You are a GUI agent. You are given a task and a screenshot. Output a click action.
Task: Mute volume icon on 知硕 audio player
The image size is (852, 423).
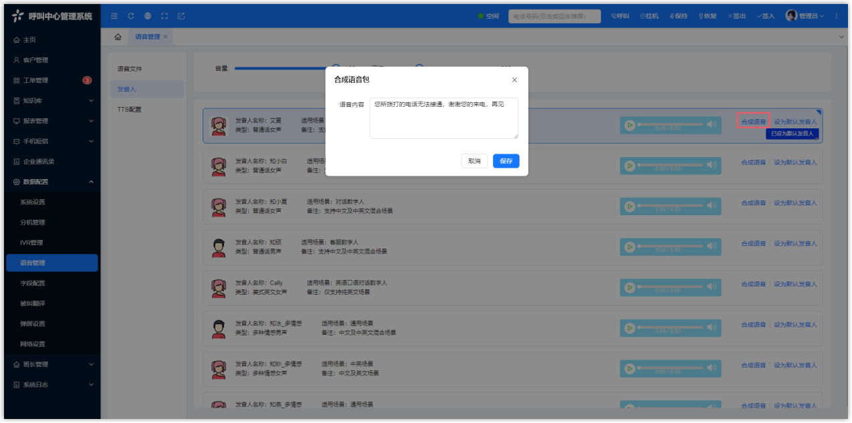point(712,247)
